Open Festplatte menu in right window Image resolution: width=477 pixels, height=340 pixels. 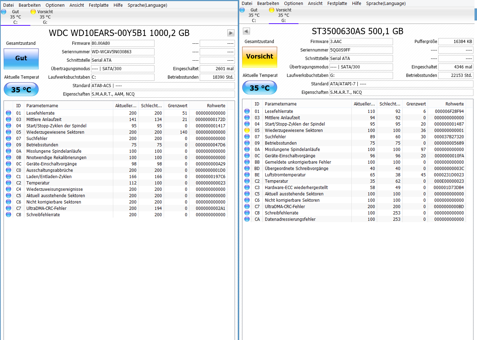(x=337, y=4)
